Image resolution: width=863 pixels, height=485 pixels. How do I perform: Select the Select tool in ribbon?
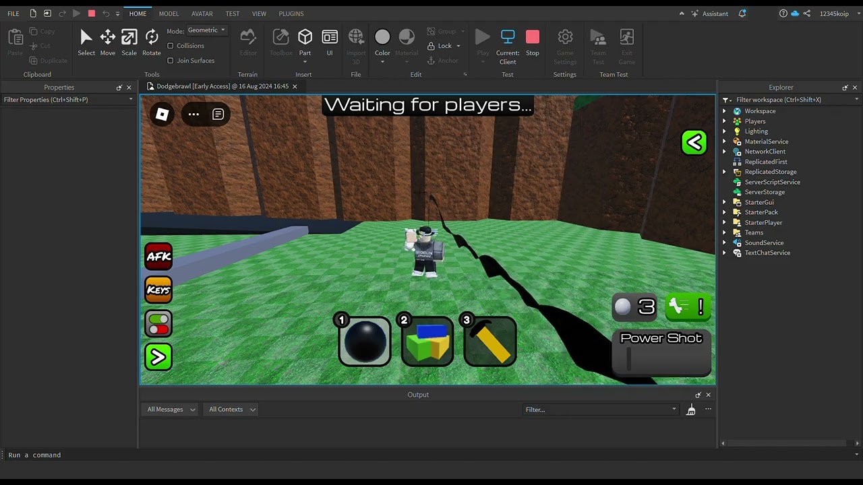pyautogui.click(x=86, y=42)
